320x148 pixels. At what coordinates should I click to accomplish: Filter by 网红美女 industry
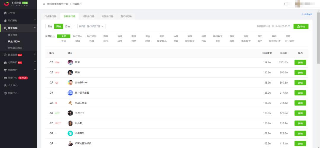(78, 36)
